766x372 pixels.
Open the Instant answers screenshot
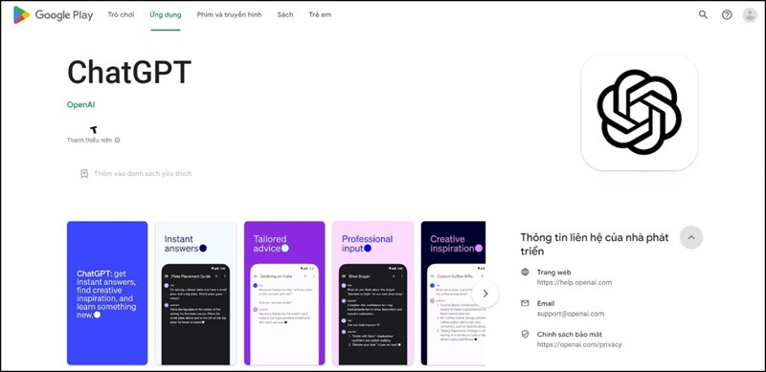click(x=196, y=293)
